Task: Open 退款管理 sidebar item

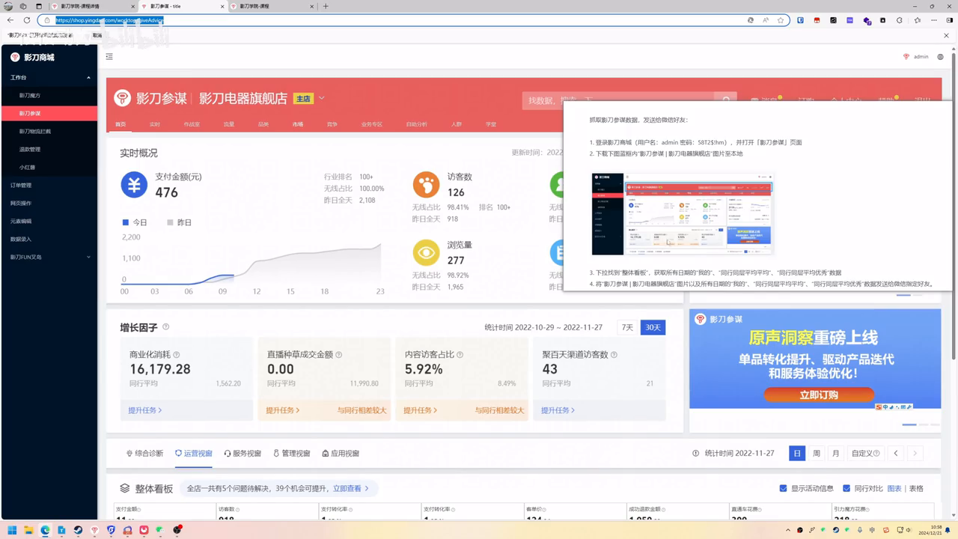Action: pos(49,149)
